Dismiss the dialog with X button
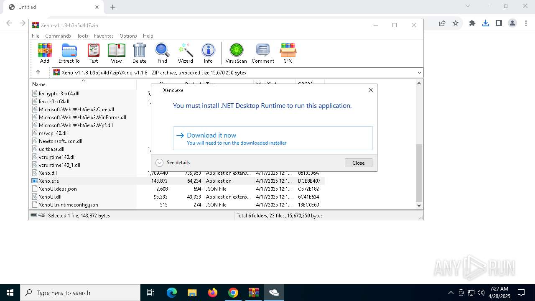Image resolution: width=535 pixels, height=301 pixels. point(370,90)
